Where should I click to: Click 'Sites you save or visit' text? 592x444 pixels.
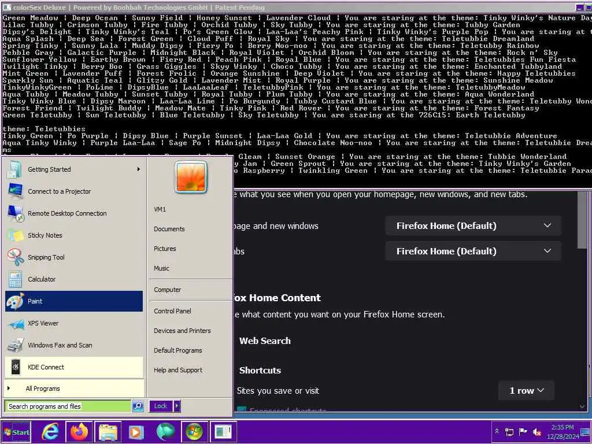[x=278, y=391]
